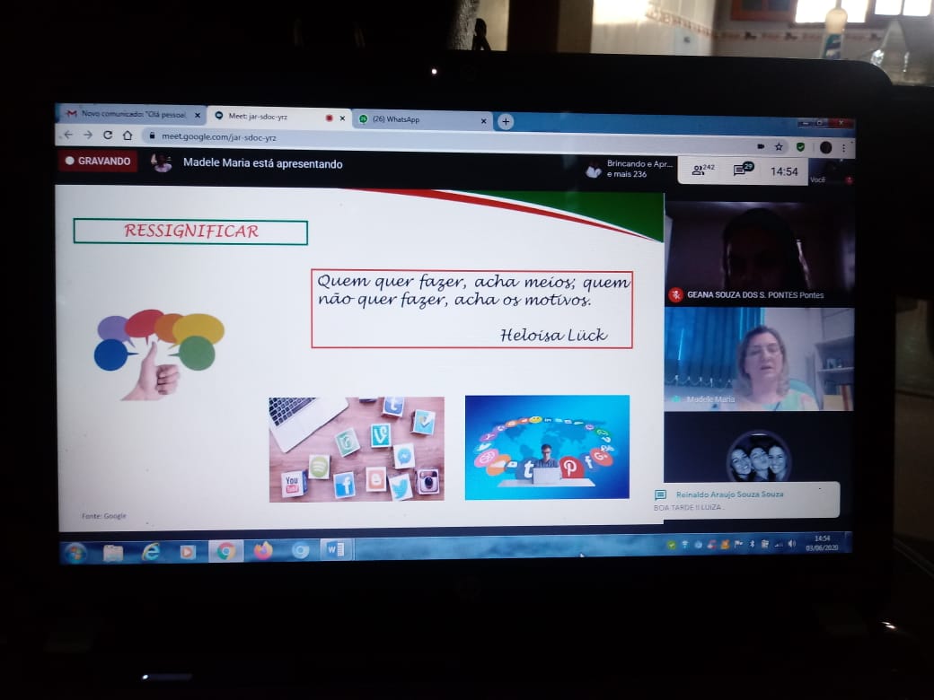This screenshot has height=700, width=934.
Task: Click the camera indicator in address bar
Action: click(x=761, y=145)
